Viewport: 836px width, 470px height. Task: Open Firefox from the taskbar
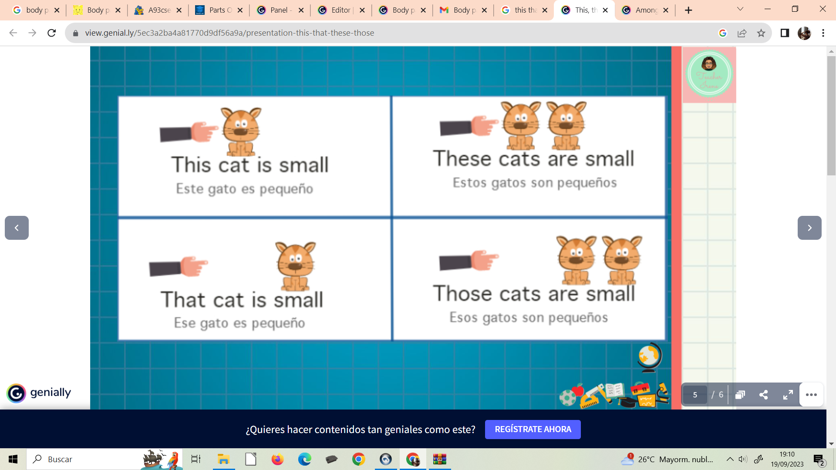pos(277,459)
